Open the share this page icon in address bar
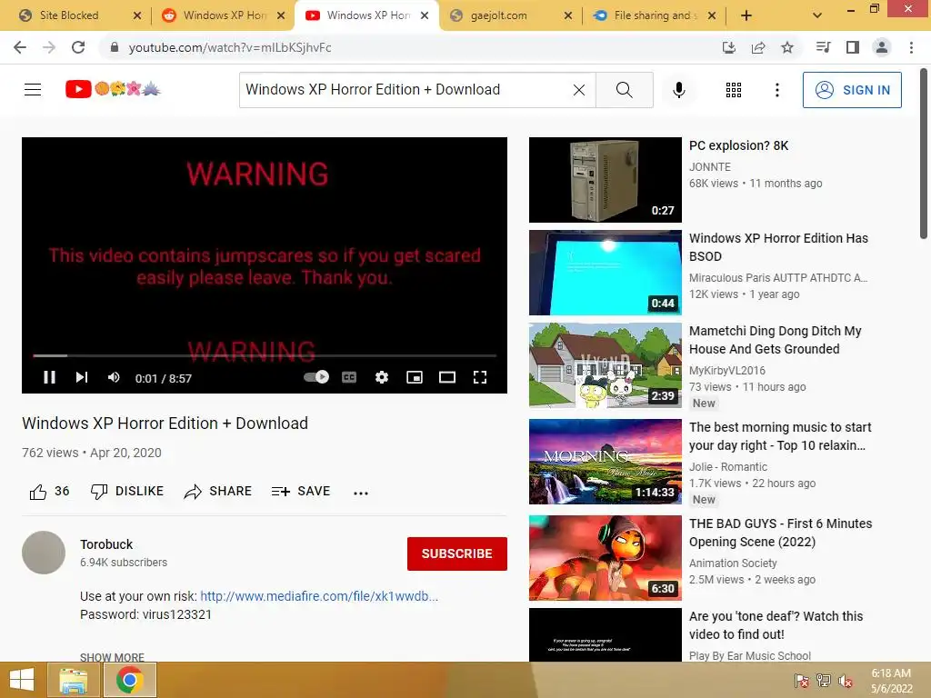931x698 pixels. pos(758,47)
